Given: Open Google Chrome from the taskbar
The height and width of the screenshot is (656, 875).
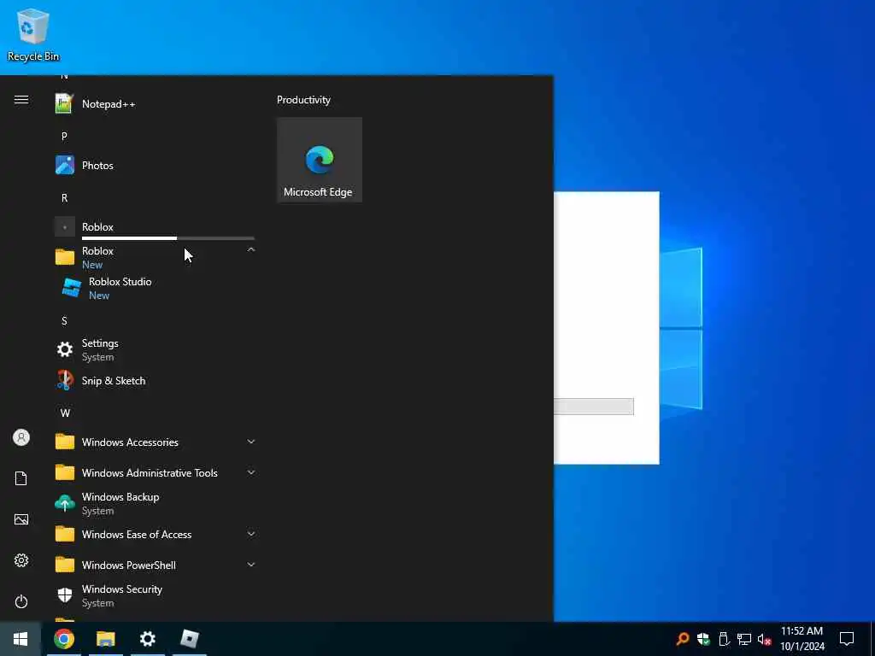Looking at the screenshot, I should pos(63,639).
